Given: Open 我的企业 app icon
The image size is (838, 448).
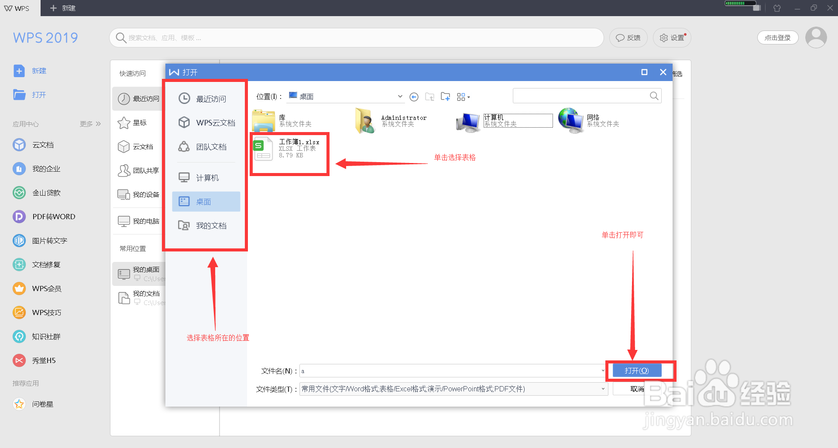Looking at the screenshot, I should click(x=19, y=169).
